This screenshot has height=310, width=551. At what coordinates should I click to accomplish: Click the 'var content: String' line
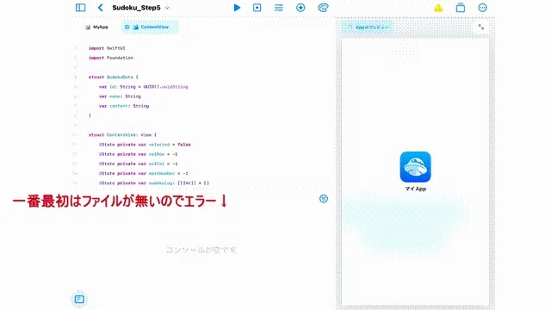click(124, 106)
